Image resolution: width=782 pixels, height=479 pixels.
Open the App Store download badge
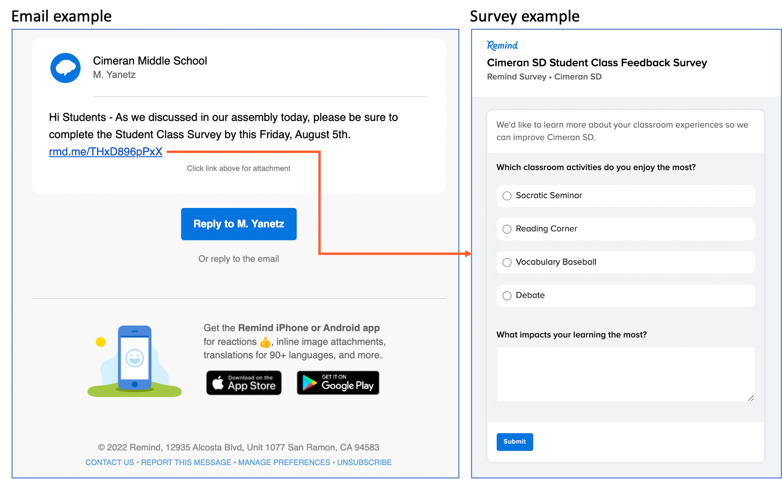point(244,383)
